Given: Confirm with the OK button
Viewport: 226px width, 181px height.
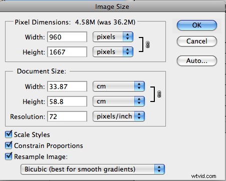Looking at the screenshot, I should pos(197,25).
